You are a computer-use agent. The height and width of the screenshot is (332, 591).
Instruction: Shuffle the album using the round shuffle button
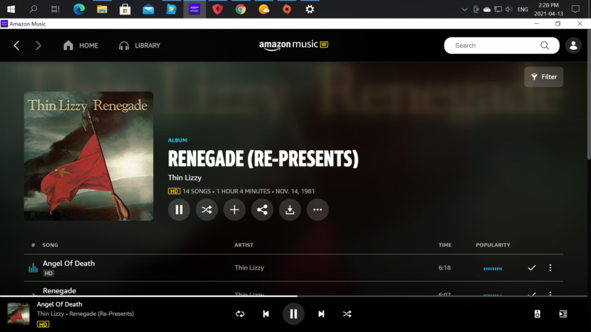point(207,210)
